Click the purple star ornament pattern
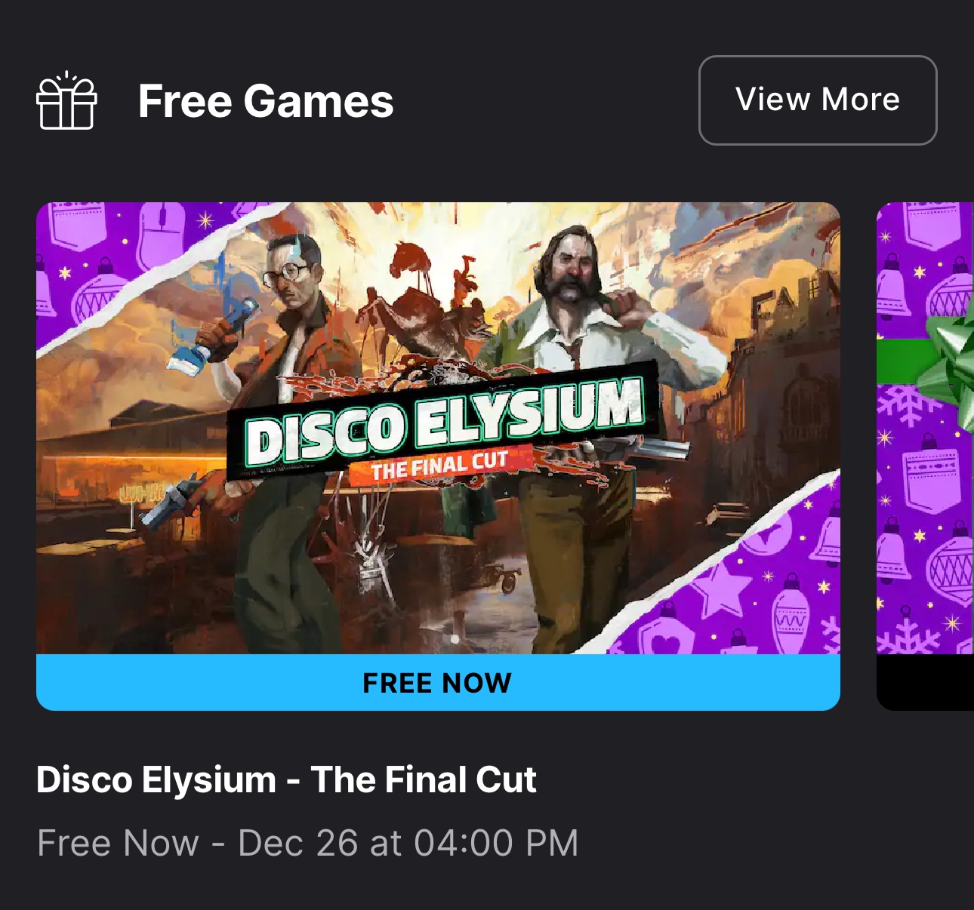974x910 pixels. coord(721,591)
